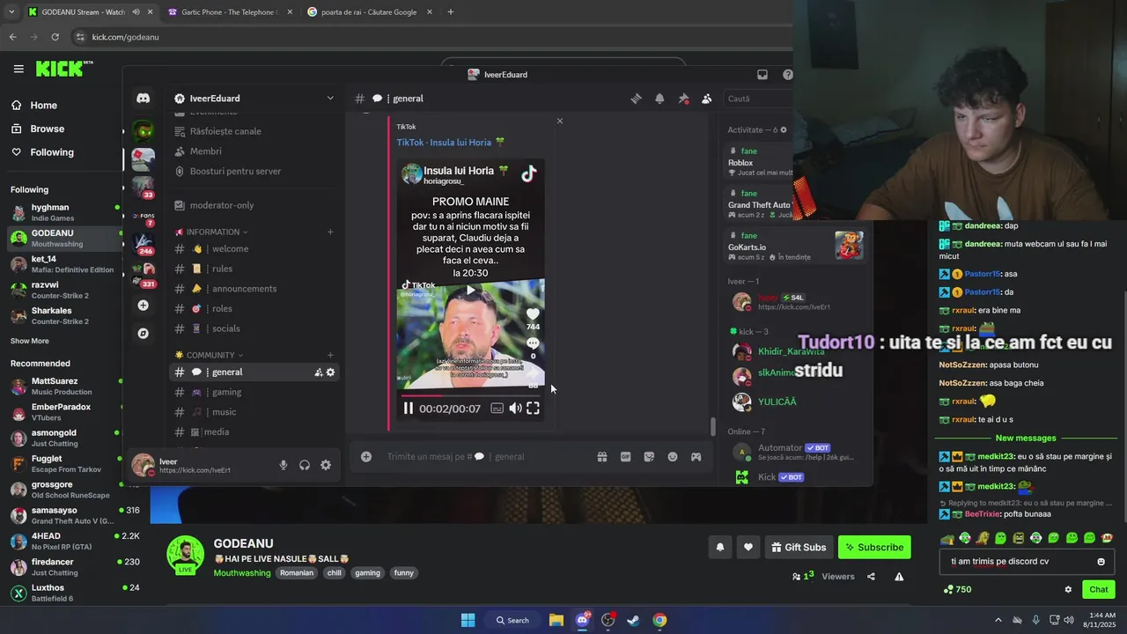Seek on the TikTok video progress bar

click(472, 395)
